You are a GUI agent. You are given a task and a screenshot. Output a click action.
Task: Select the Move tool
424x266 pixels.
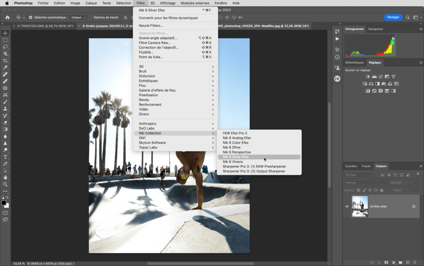(x=5, y=33)
